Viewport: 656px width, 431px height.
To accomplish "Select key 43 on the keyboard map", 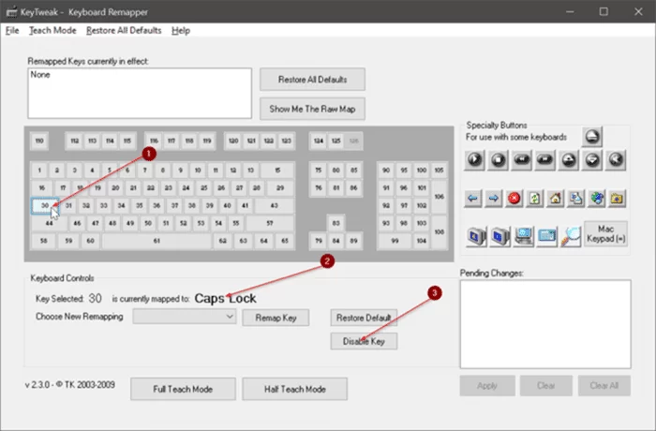I will (x=274, y=205).
